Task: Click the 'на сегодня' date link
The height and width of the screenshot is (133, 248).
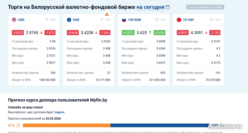Action: (x=150, y=7)
